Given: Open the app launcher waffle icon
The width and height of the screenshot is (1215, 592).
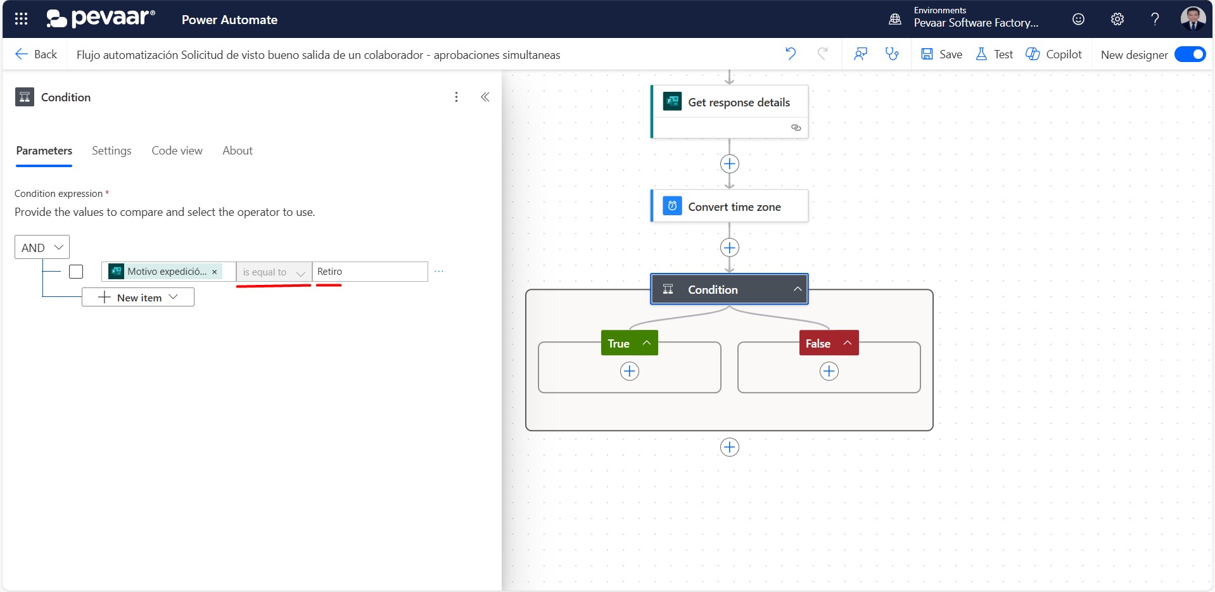Looking at the screenshot, I should (x=21, y=19).
